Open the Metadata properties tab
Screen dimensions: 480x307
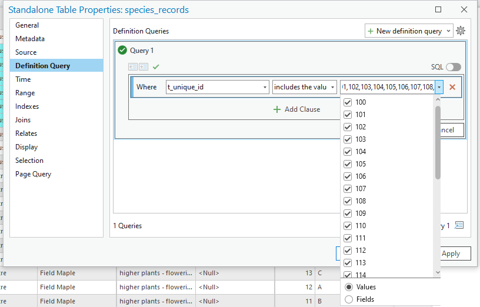pos(30,39)
